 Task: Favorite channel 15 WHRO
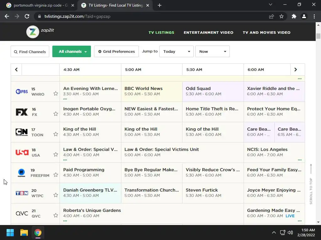[x=56, y=93]
